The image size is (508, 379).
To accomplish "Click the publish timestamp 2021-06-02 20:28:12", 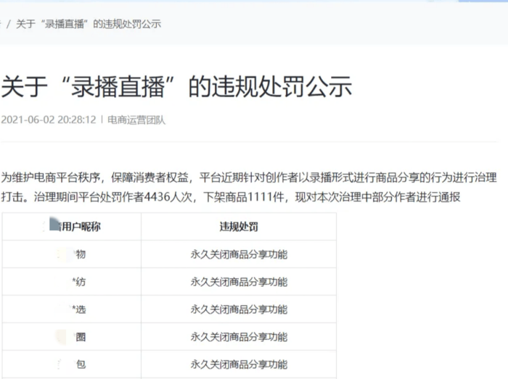I will (x=48, y=120).
